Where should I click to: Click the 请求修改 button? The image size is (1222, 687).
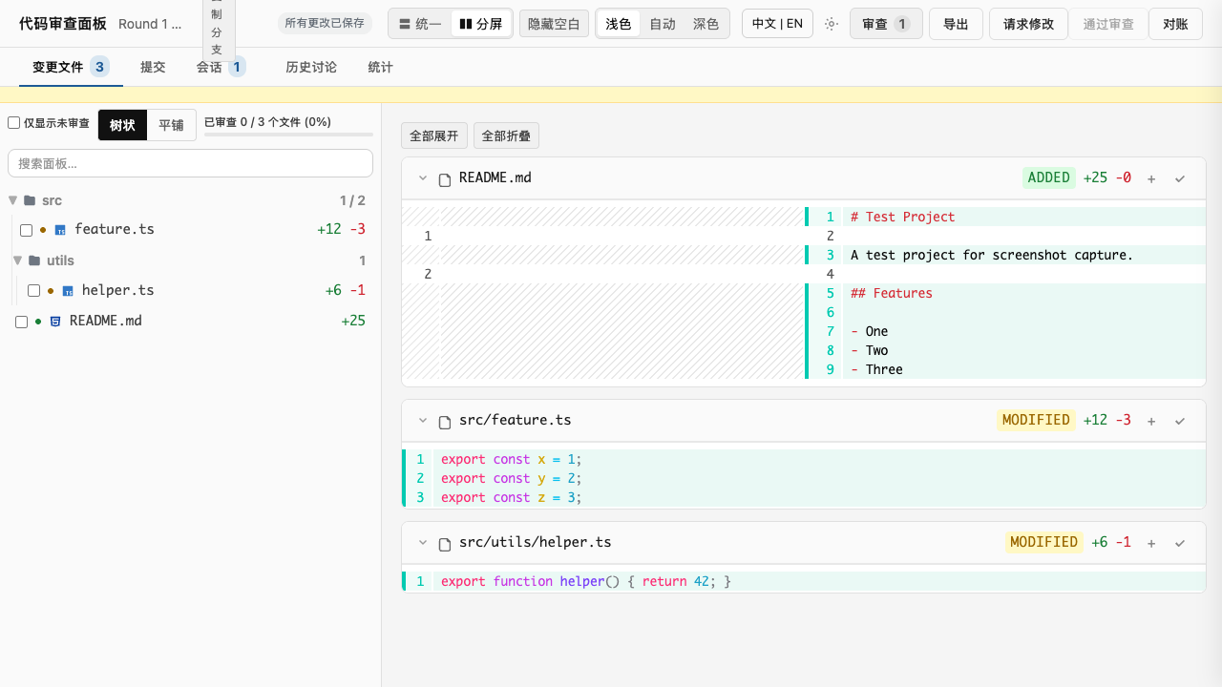(1028, 24)
